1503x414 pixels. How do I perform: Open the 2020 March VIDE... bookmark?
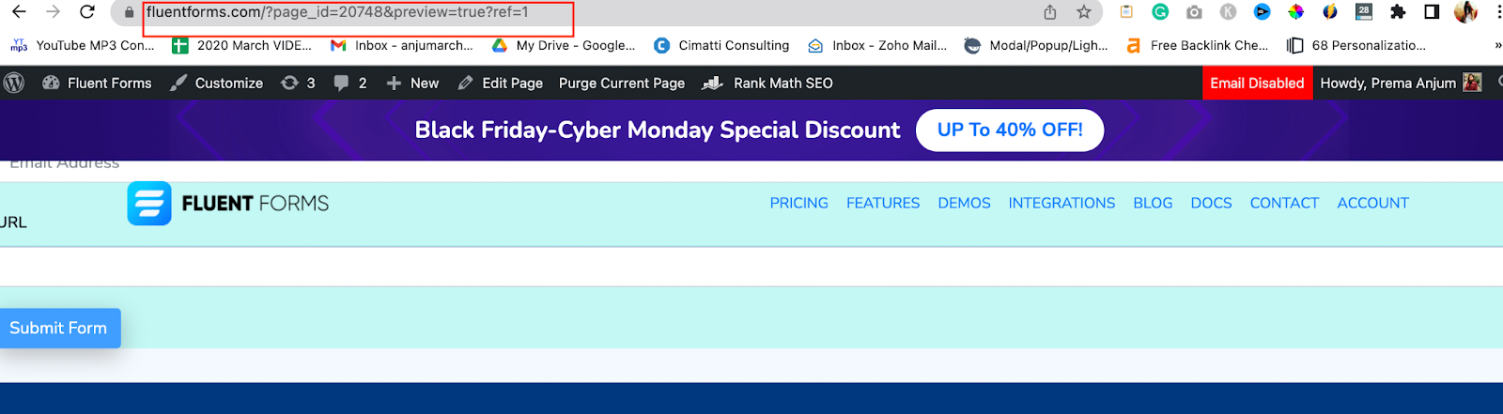coord(242,45)
